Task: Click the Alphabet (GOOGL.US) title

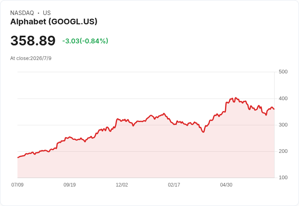Action: tap(54, 21)
